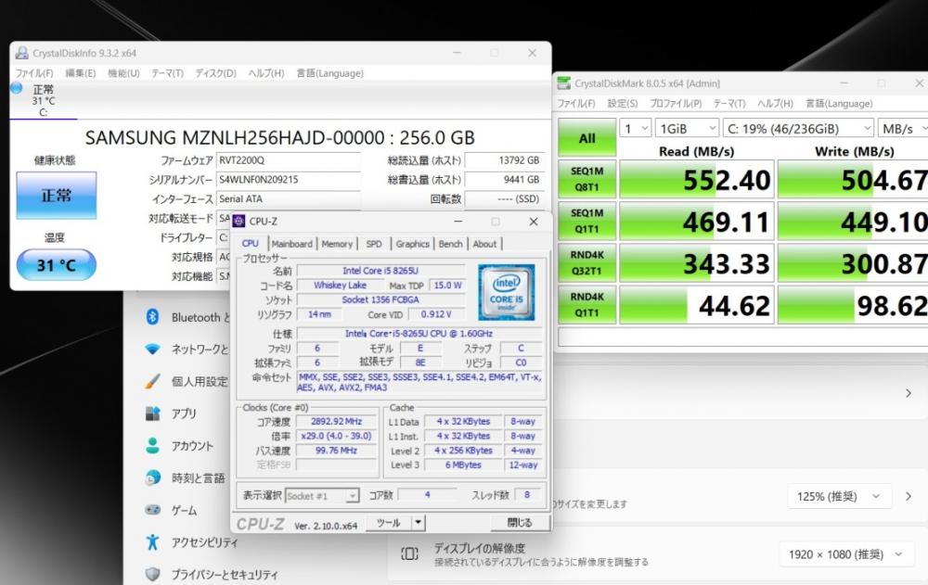Click the 31 °C temperature button

coord(57,264)
